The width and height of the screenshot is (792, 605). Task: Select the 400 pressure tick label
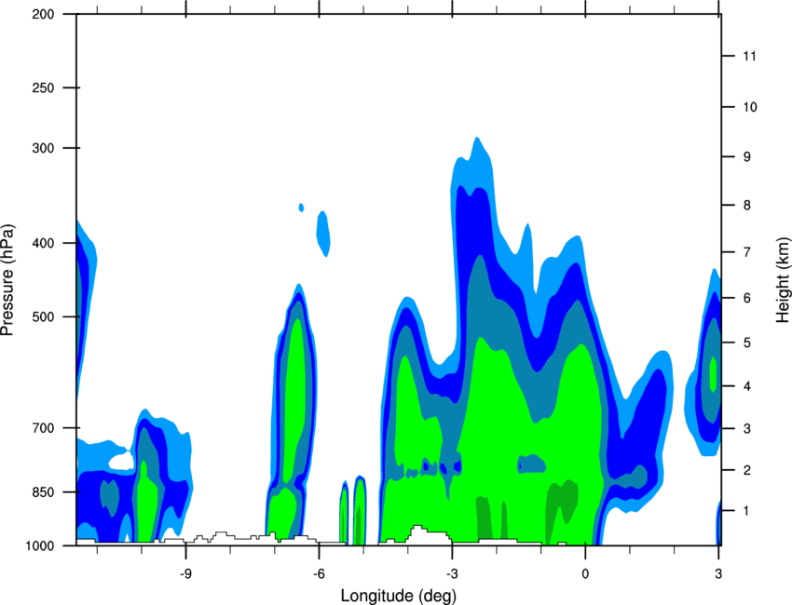tap(43, 243)
